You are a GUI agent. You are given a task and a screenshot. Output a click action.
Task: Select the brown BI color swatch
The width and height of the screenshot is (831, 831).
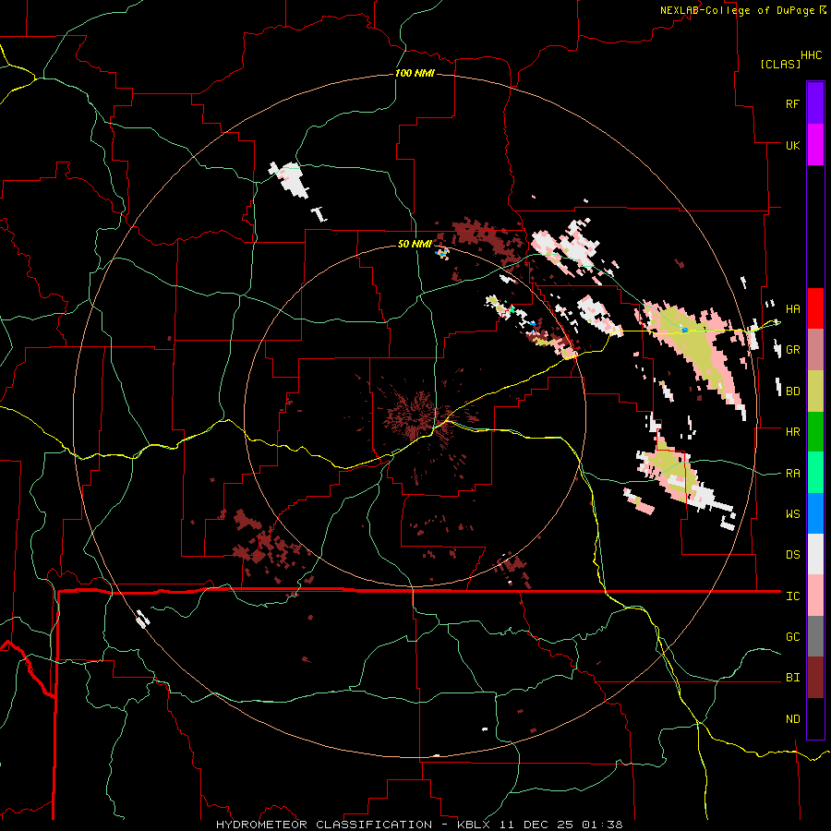[x=815, y=678]
